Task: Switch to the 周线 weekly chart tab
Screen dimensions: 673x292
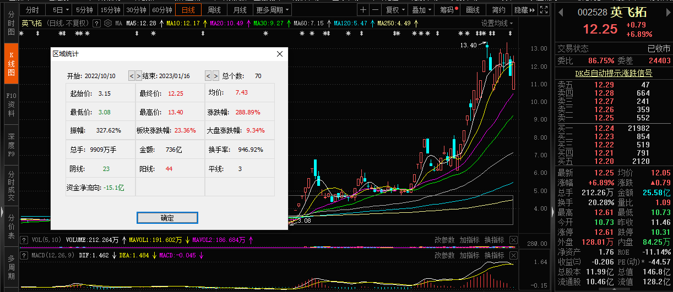Action: pyautogui.click(x=214, y=10)
